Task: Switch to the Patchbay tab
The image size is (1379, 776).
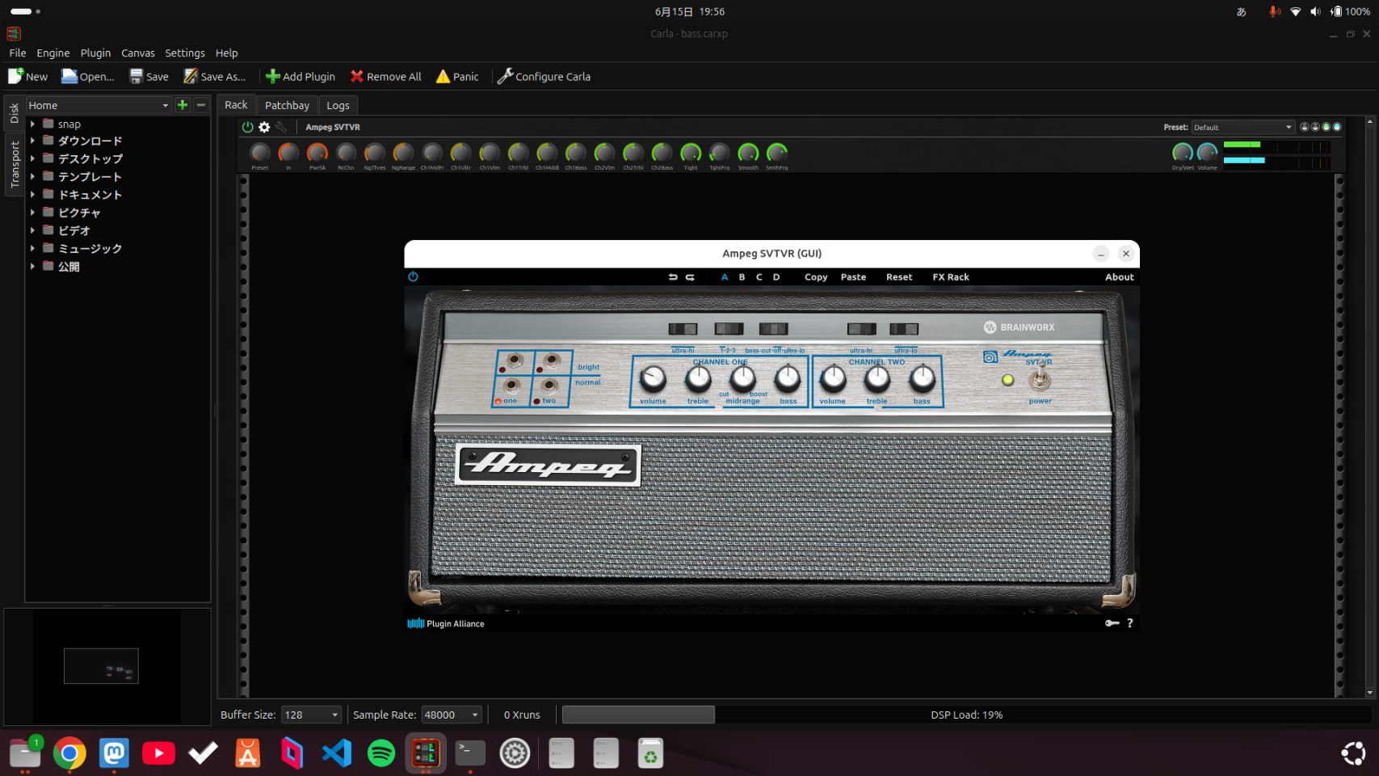Action: click(287, 105)
